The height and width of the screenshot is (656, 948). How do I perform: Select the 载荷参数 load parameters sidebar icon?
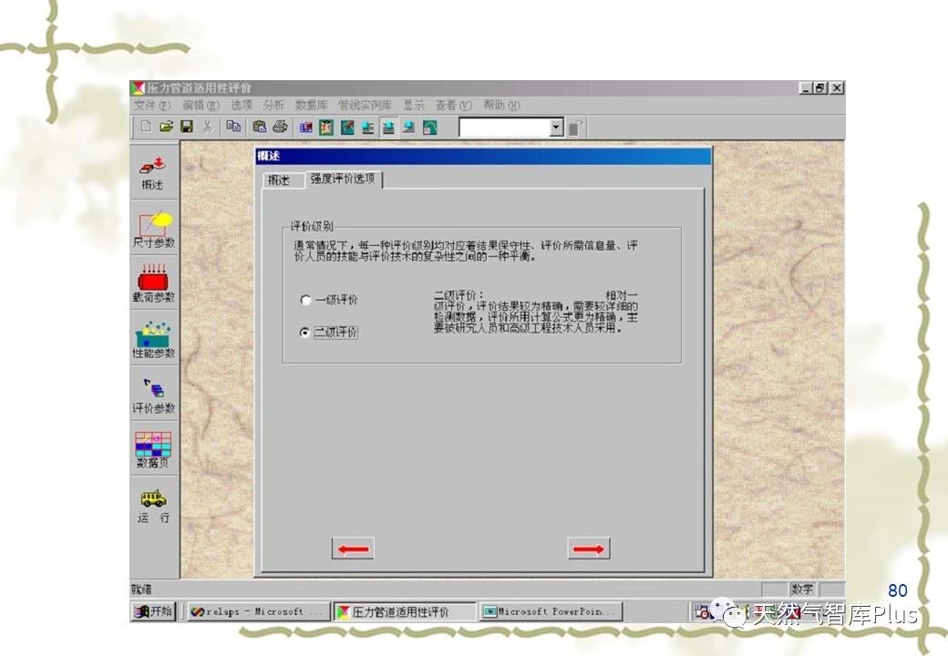pos(153,283)
